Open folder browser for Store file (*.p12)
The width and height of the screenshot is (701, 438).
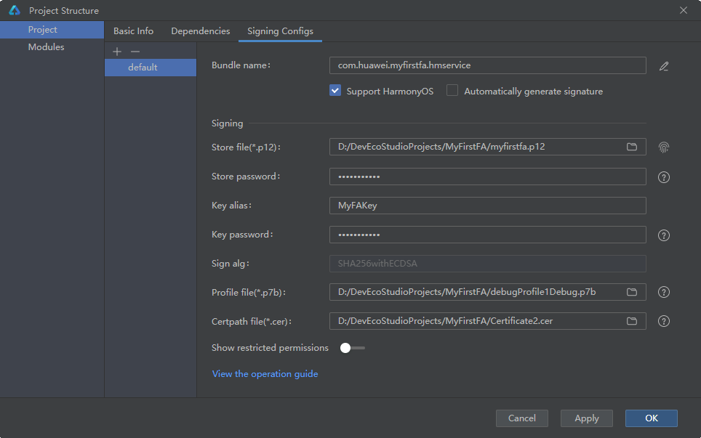click(632, 147)
